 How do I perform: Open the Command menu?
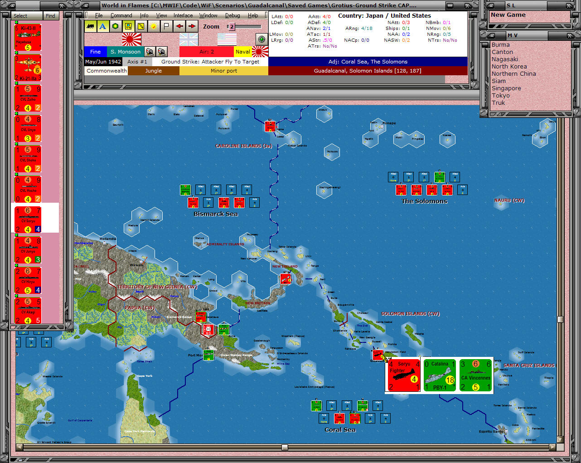(x=121, y=15)
